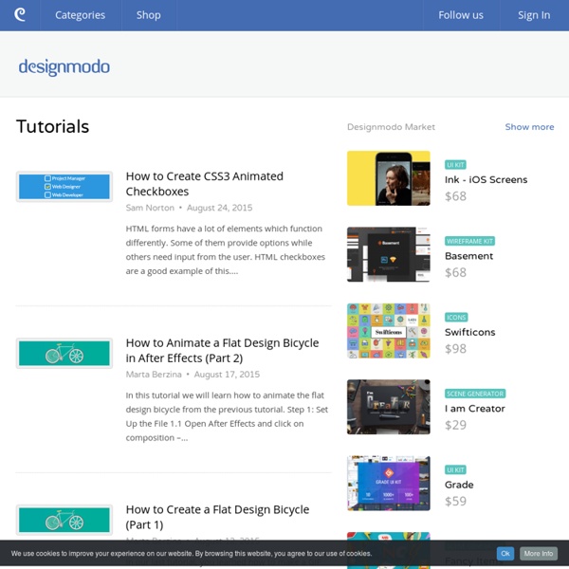569x569 pixels.
Task: Open Ink iOS Screens product image
Action: point(388,178)
